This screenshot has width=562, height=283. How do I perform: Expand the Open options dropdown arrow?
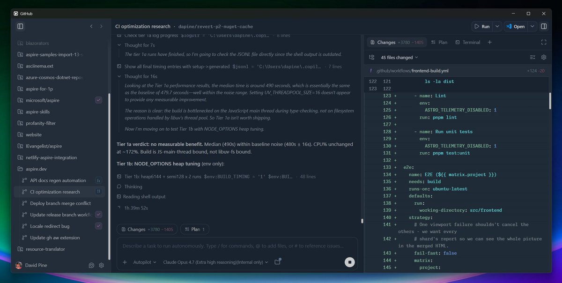tap(532, 27)
